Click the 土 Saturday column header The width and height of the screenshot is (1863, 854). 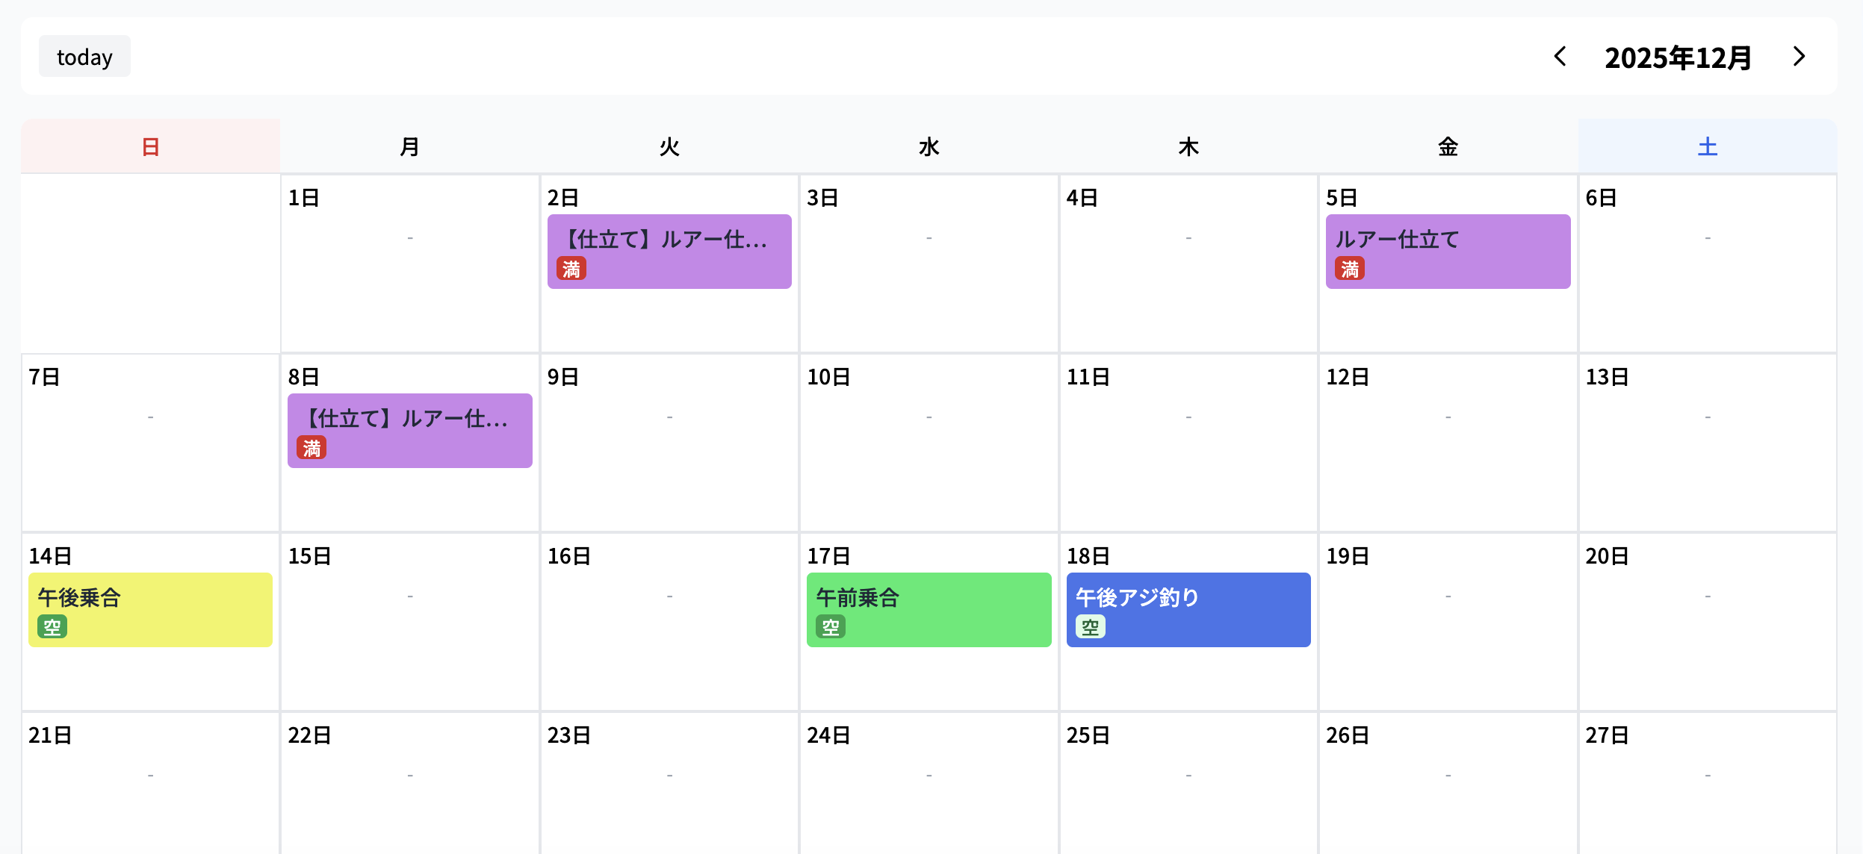[1708, 146]
